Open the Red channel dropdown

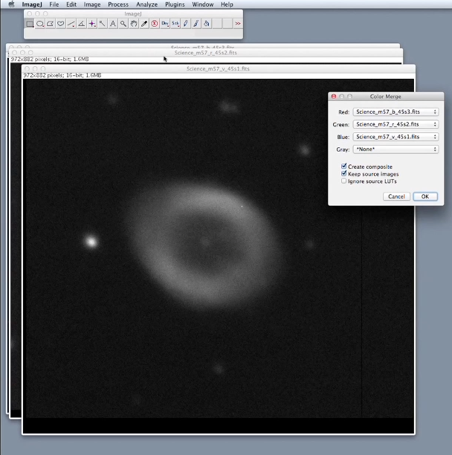click(x=395, y=112)
